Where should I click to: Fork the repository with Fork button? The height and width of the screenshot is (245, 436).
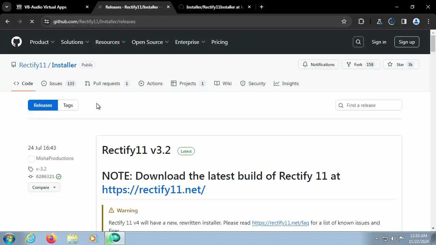click(x=361, y=64)
